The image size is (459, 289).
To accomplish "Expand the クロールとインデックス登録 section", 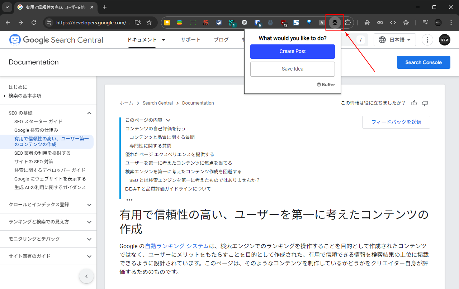I will click(x=89, y=204).
